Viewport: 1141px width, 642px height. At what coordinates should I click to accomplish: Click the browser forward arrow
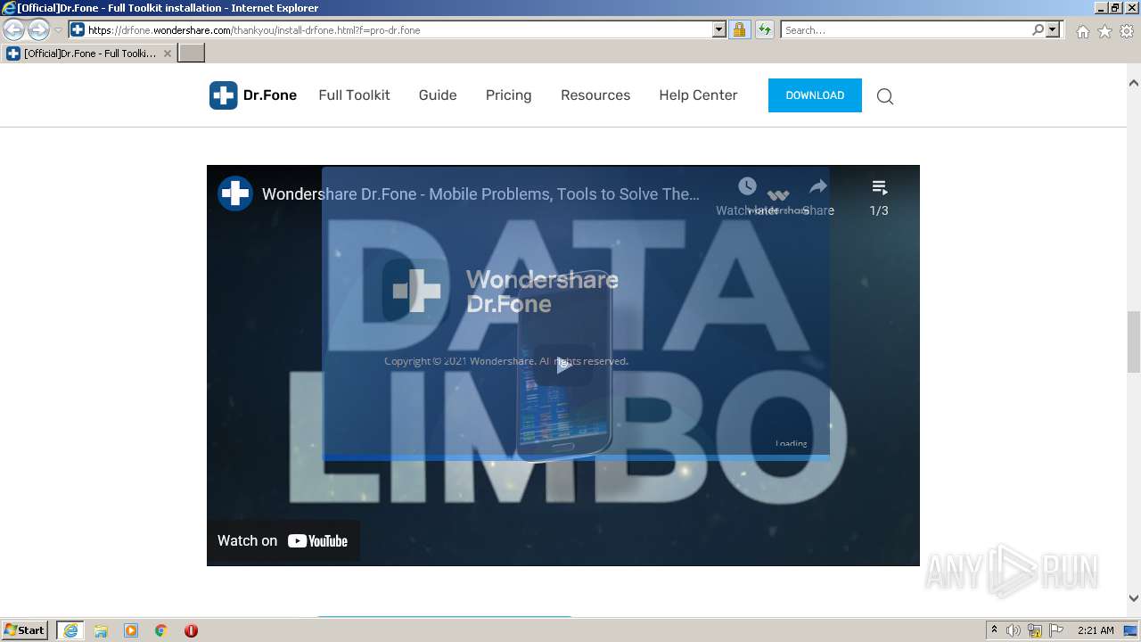pyautogui.click(x=38, y=29)
